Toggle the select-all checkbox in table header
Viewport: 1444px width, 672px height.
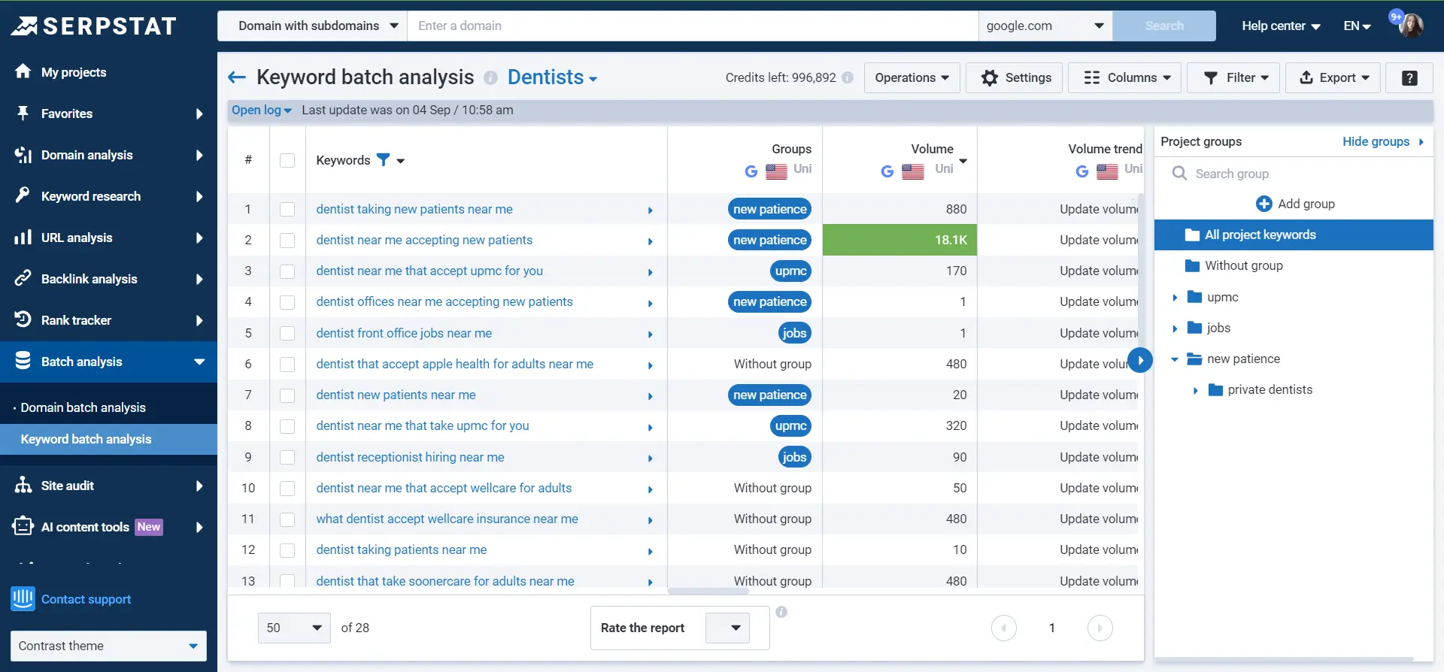click(x=287, y=160)
